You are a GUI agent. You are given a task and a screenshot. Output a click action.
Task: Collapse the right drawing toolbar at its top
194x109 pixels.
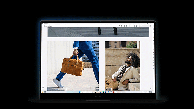click(x=153, y=29)
